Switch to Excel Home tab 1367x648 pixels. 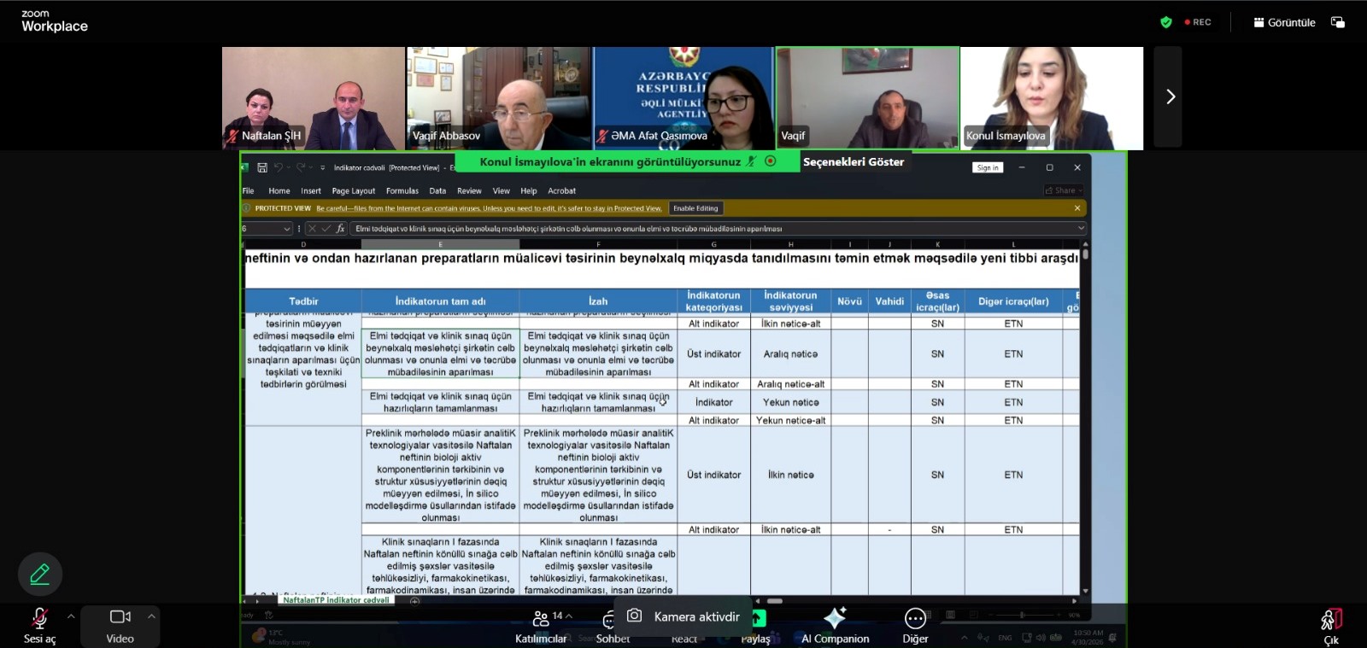(279, 191)
